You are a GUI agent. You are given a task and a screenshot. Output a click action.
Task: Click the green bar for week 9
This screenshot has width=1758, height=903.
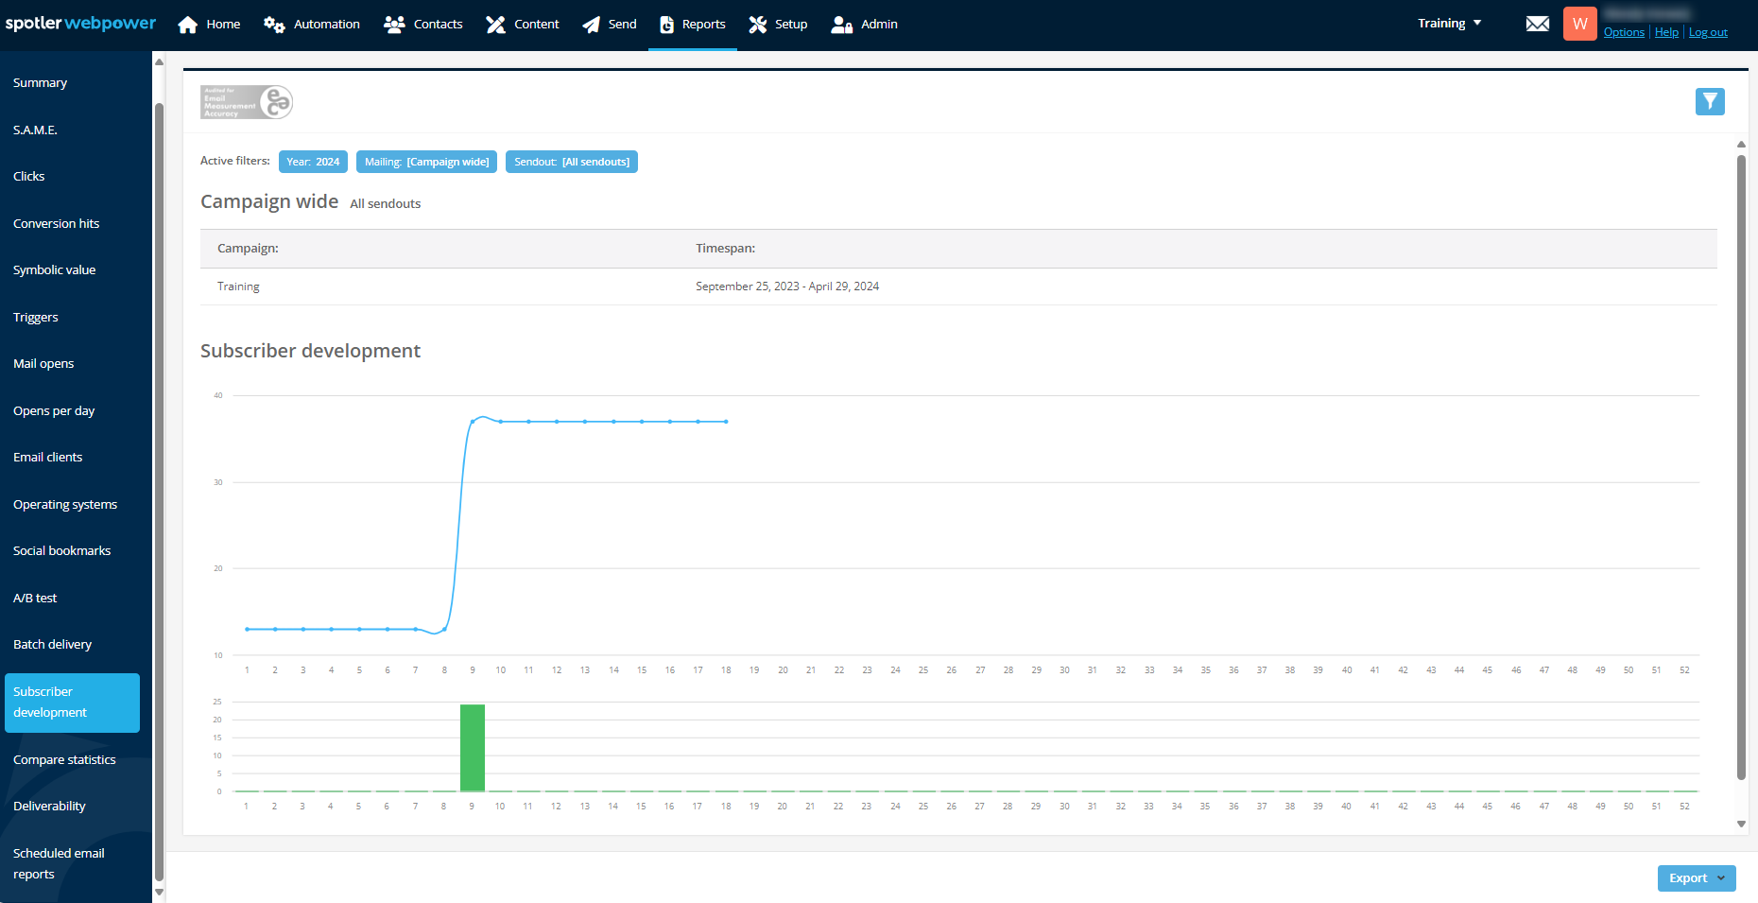[473, 747]
